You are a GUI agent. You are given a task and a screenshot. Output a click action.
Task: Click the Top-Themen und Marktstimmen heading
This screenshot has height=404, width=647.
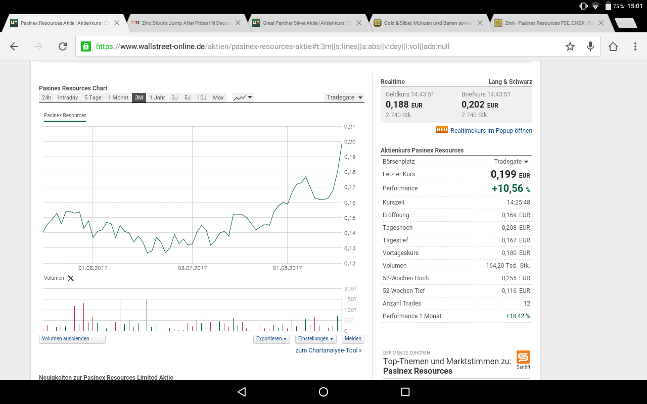click(447, 366)
